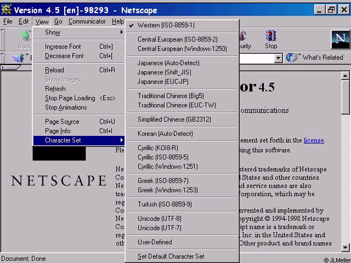Select Greek (ISO-8859-7) encoding
Screen dimensions: 351x263
(x=183, y=181)
